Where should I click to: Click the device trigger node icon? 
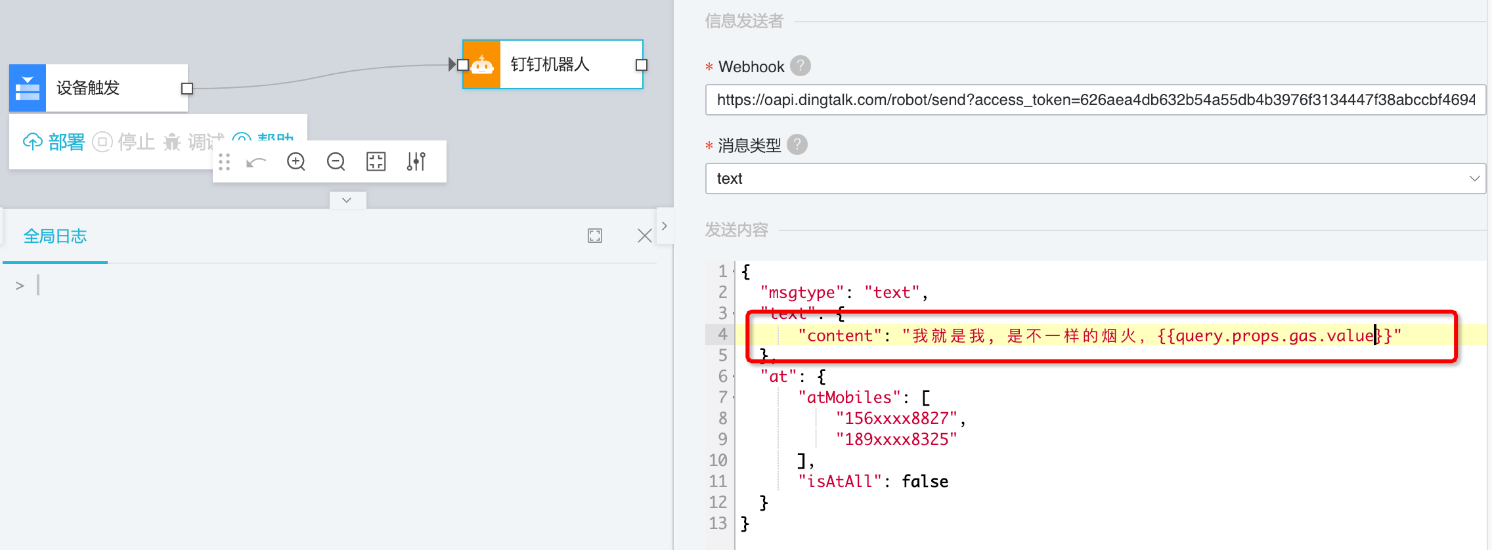point(28,87)
